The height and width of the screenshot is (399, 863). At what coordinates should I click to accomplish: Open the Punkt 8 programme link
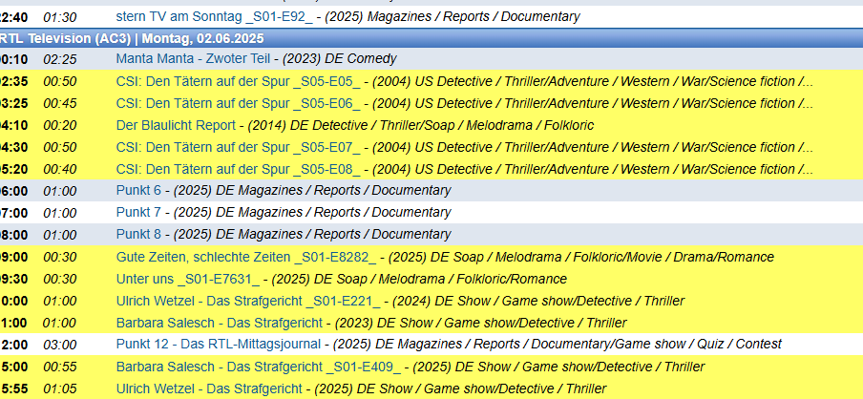point(138,235)
